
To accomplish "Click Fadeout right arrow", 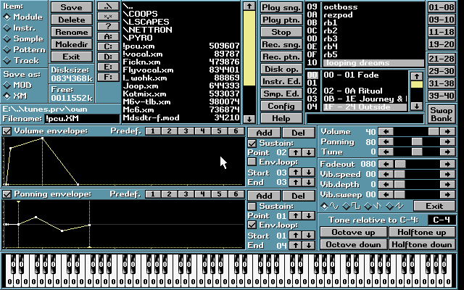I will 447,164.
